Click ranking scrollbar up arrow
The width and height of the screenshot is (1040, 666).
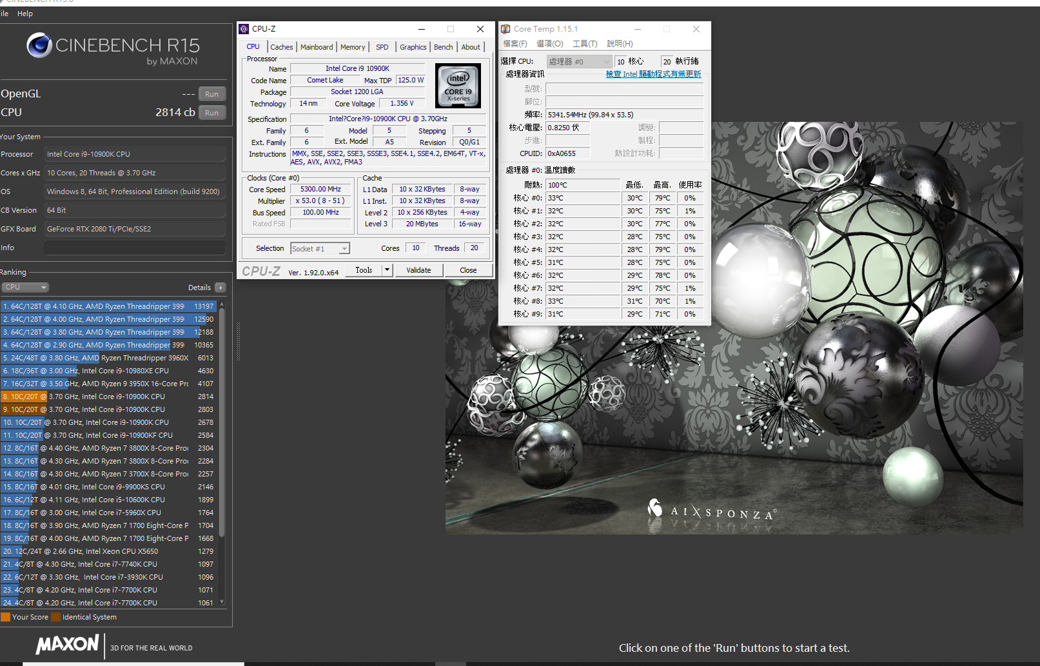tap(222, 304)
